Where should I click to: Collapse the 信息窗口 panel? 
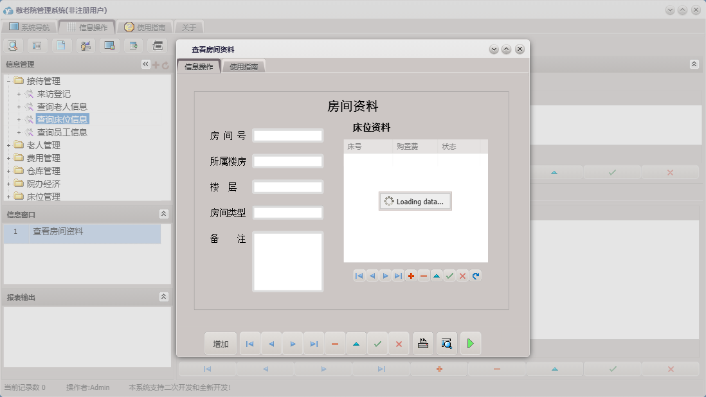tap(165, 214)
